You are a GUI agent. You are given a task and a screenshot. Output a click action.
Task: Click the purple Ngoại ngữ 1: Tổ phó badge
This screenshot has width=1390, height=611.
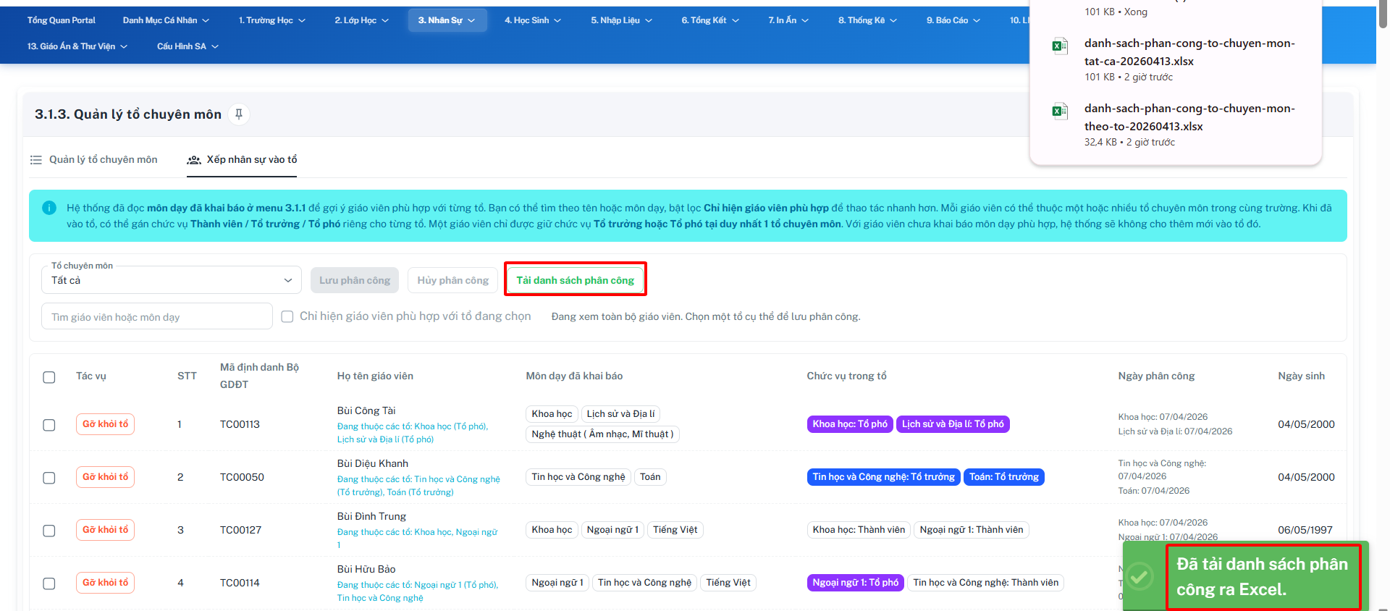point(855,583)
